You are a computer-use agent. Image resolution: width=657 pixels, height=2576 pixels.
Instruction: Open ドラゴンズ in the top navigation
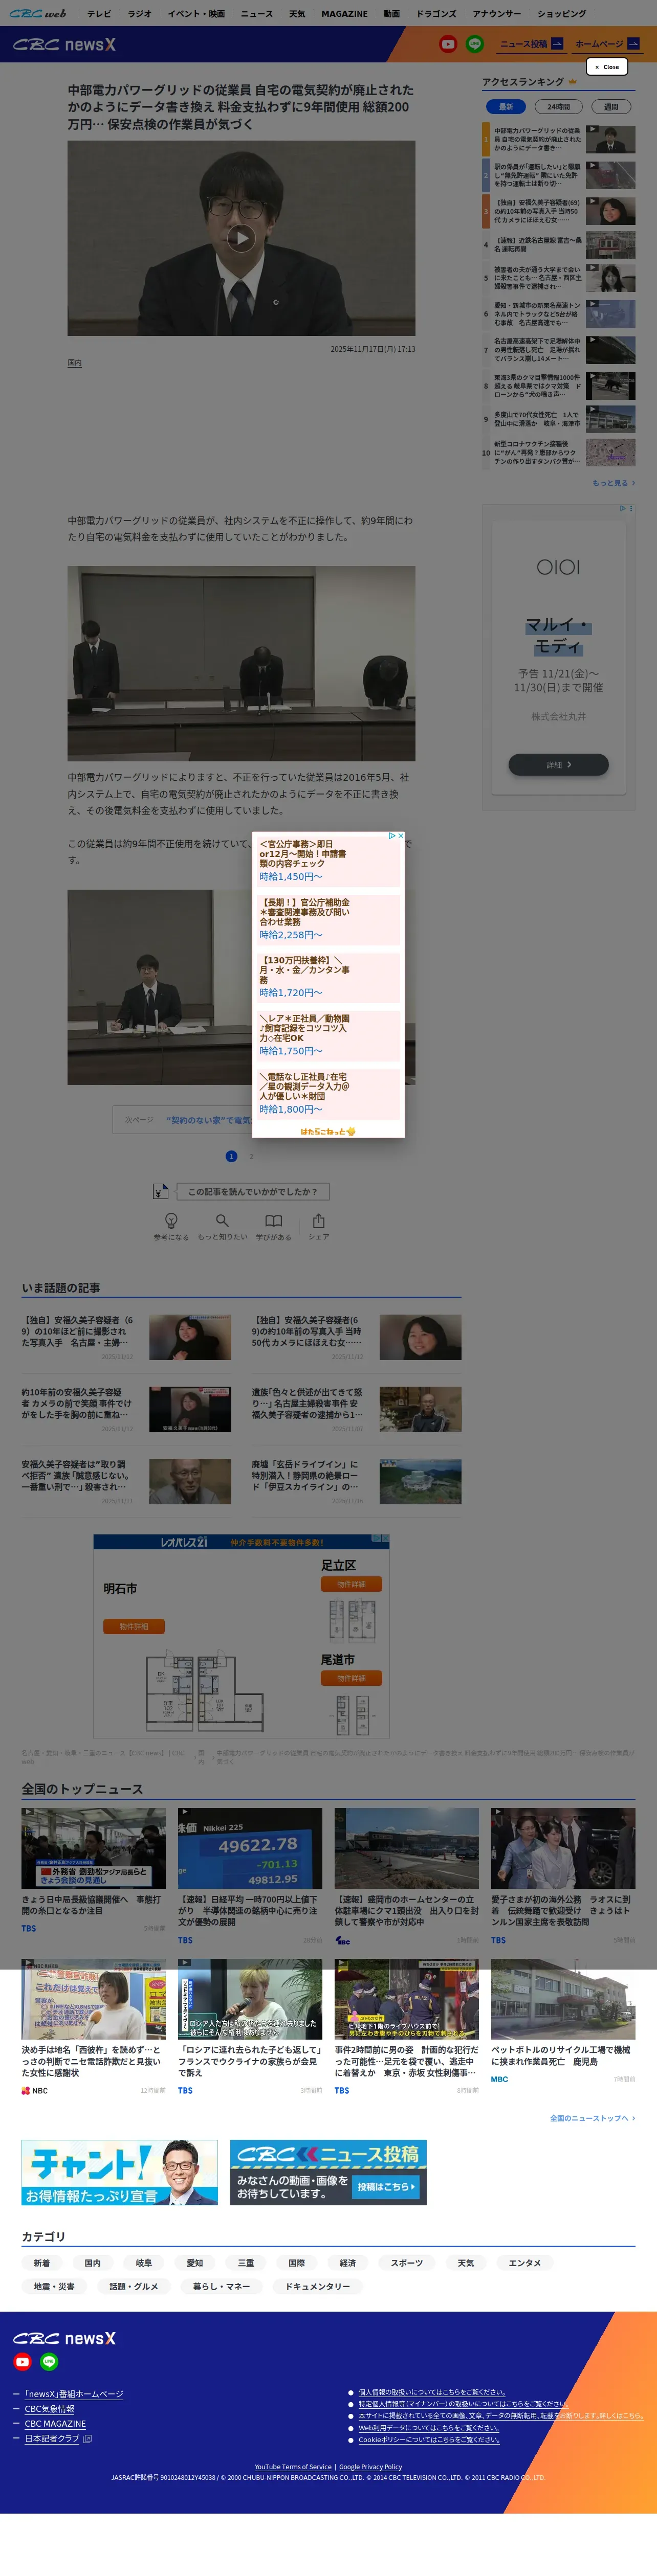(436, 14)
